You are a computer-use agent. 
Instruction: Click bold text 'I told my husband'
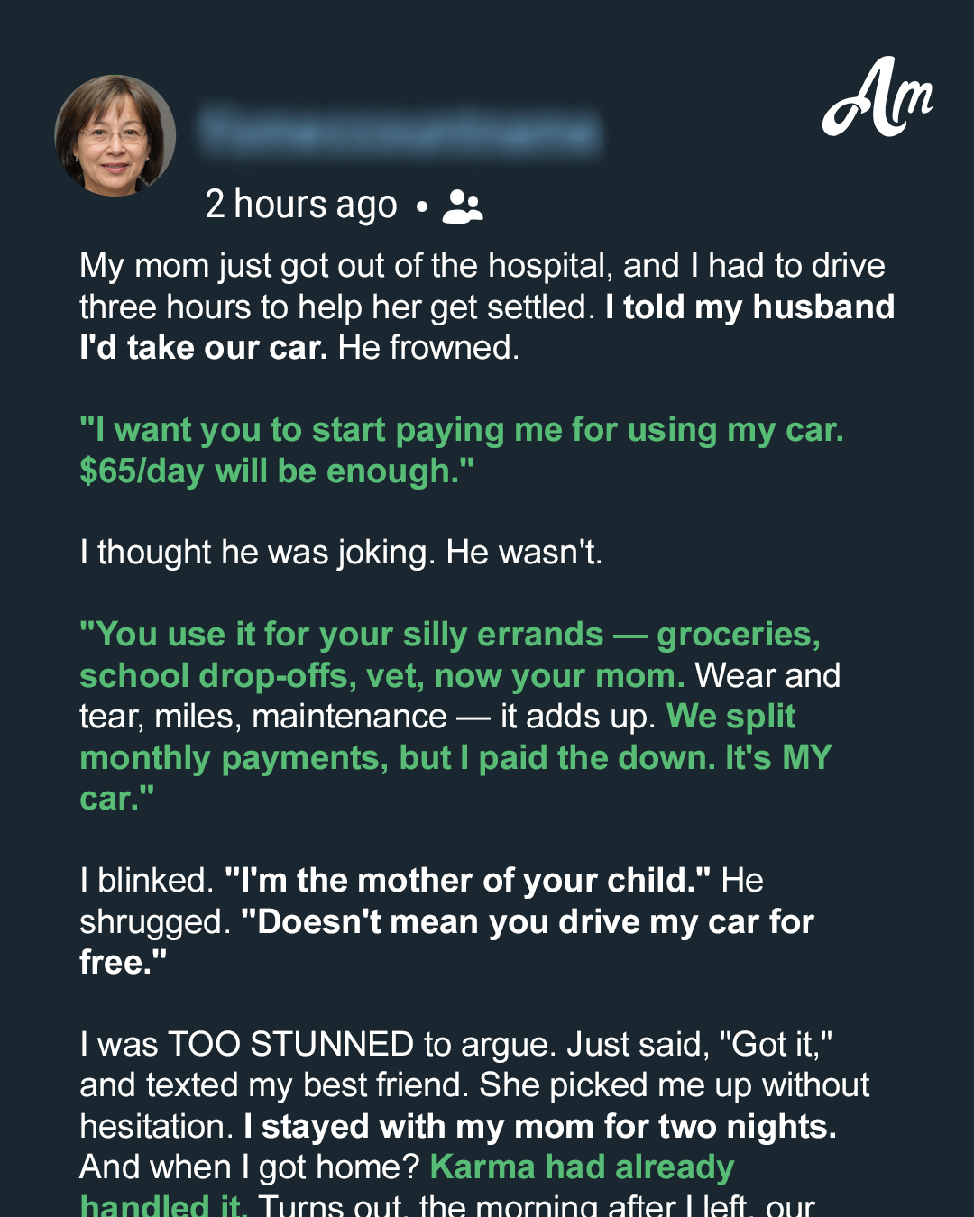[x=750, y=307]
